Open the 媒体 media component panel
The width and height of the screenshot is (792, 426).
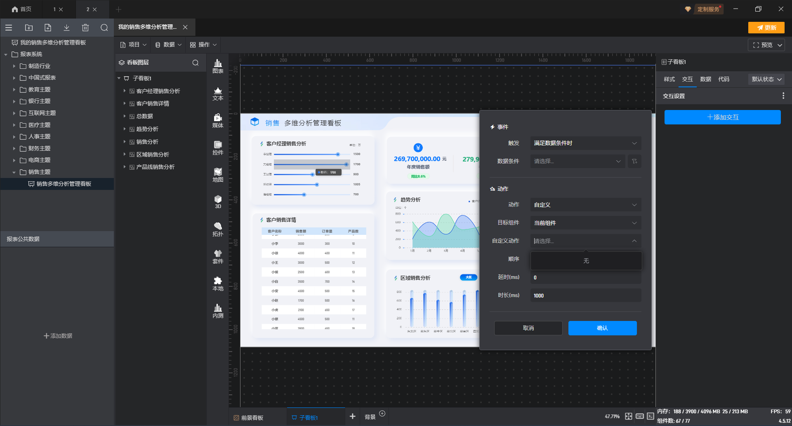[218, 120]
